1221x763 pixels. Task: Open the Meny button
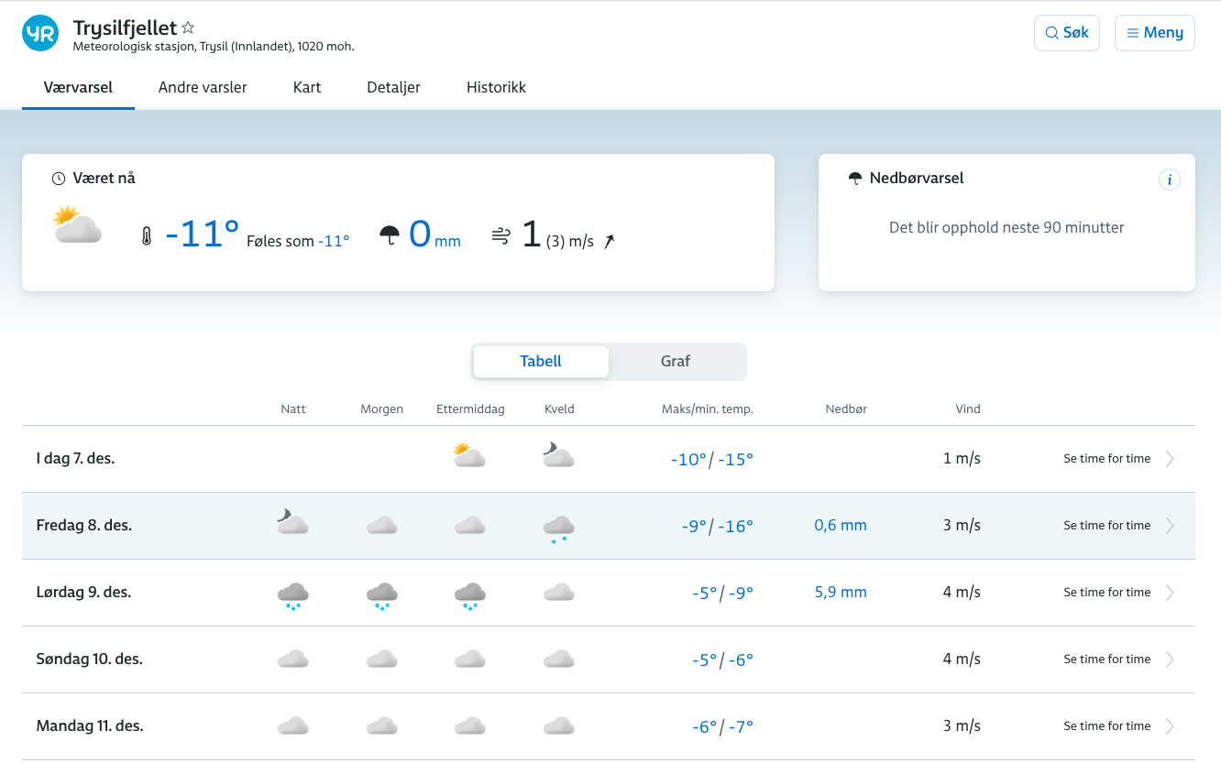(x=1154, y=33)
